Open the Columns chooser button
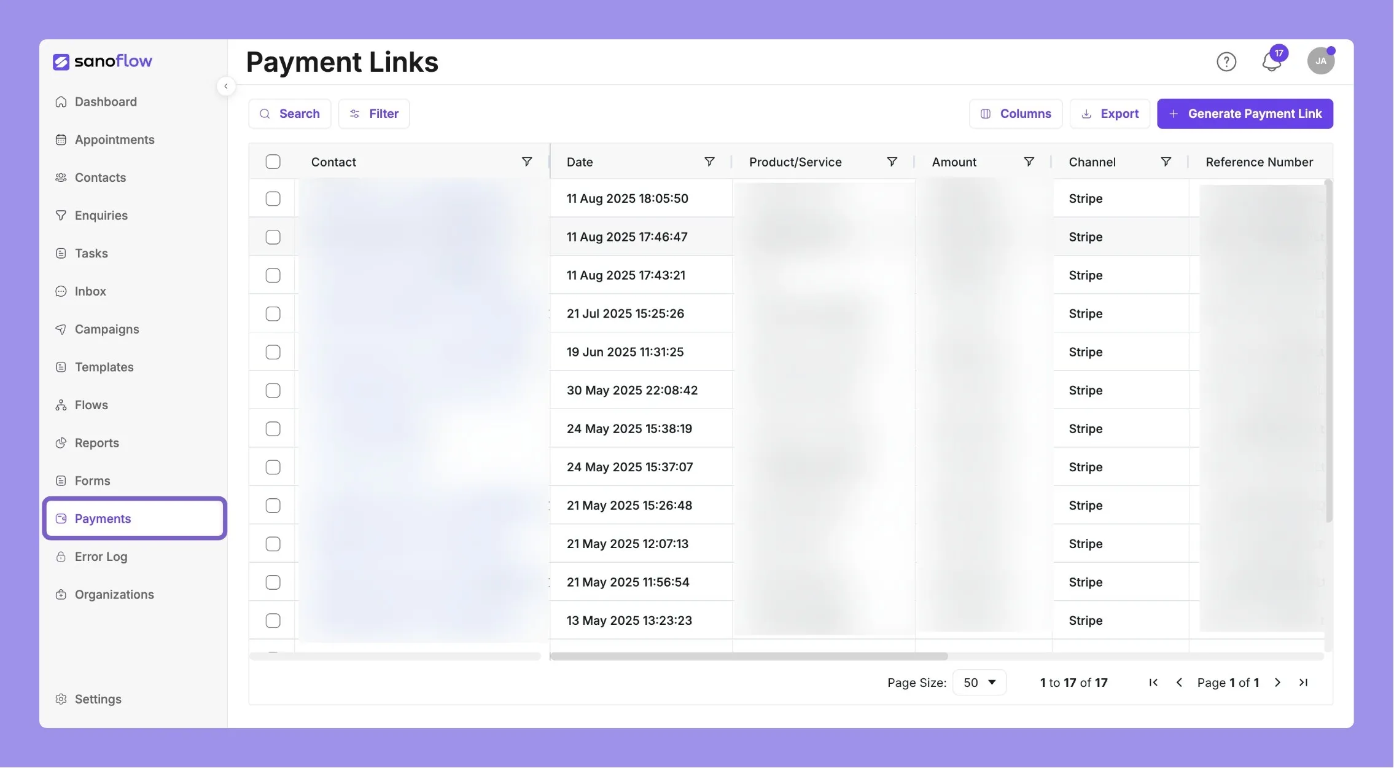The image size is (1394, 768). click(1016, 114)
